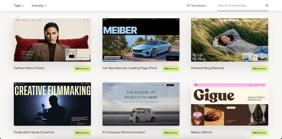Click the search magnifier icon

tap(267, 6)
